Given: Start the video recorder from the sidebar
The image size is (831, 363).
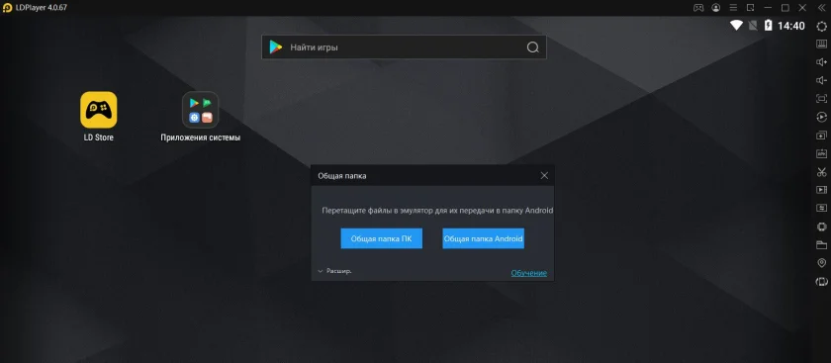Looking at the screenshot, I should (x=821, y=190).
